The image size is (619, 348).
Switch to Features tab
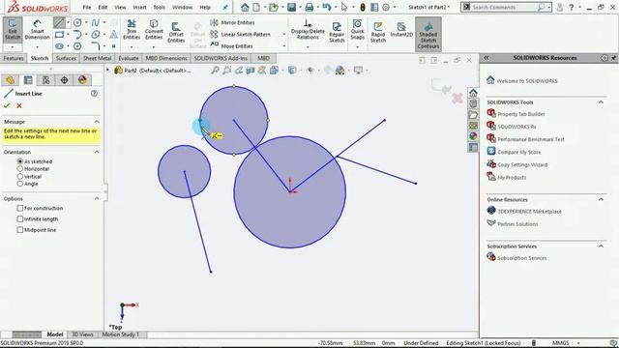pos(14,58)
